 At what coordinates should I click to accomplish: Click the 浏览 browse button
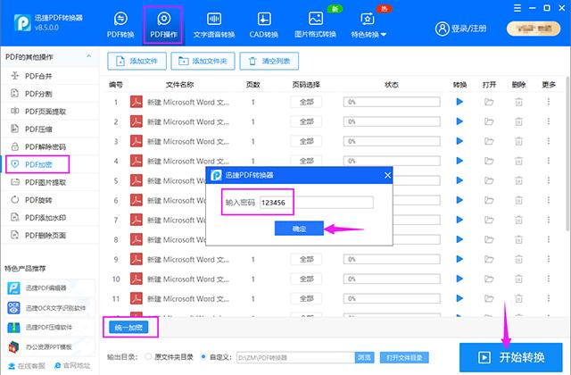[x=364, y=357]
